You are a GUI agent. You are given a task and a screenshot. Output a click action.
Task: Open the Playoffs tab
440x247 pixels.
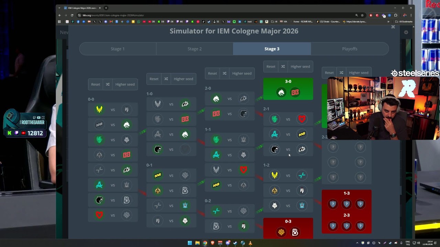click(x=350, y=49)
